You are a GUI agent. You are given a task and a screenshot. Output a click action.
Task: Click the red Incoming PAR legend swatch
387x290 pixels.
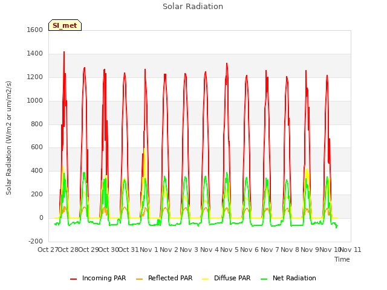click(73, 279)
